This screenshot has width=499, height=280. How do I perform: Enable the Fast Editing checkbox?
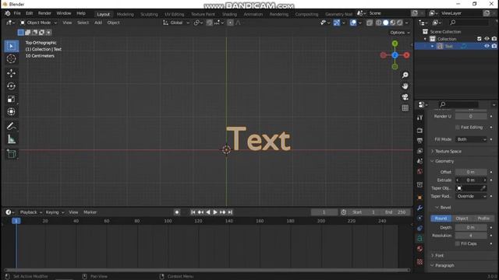458,128
